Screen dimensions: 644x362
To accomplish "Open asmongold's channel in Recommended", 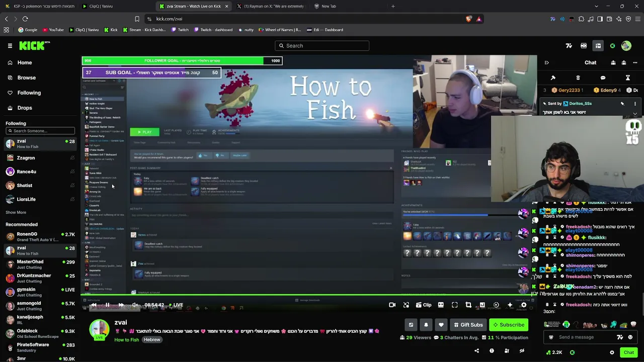I will pos(40,306).
